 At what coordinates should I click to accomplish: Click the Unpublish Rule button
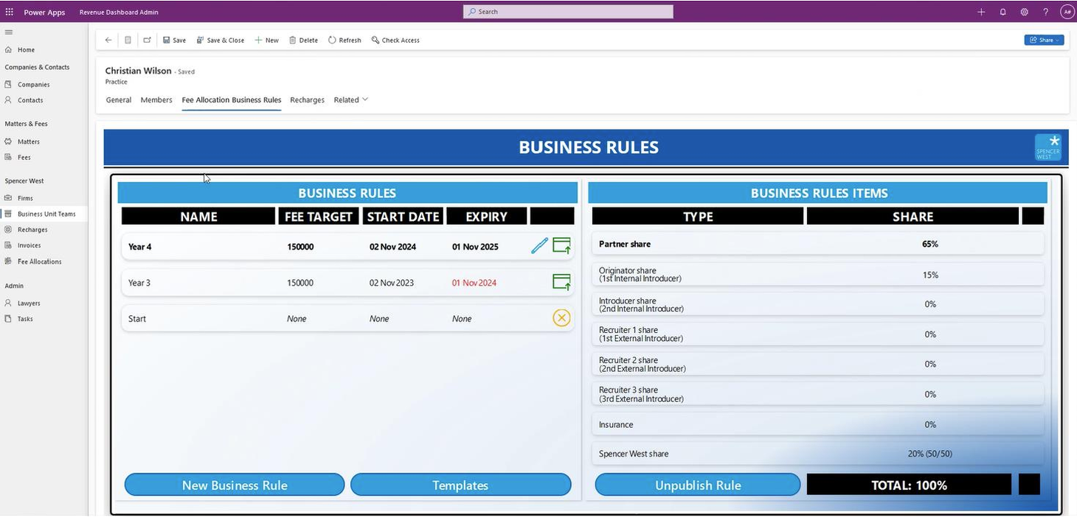point(698,485)
